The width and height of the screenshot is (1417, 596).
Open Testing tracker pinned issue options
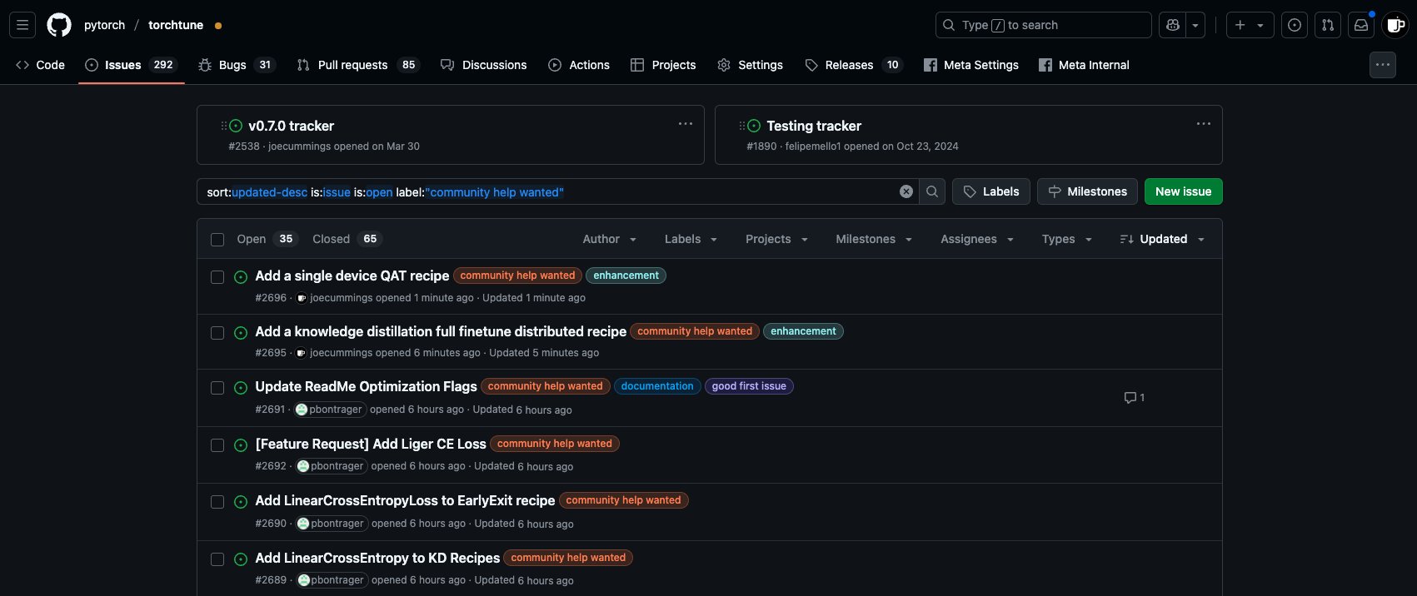tap(1204, 124)
